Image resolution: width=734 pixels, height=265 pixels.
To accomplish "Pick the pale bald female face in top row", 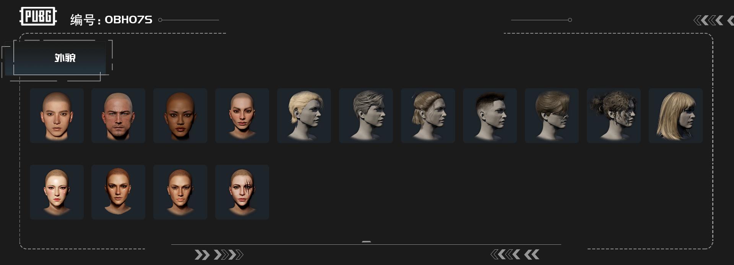I will pyautogui.click(x=242, y=115).
